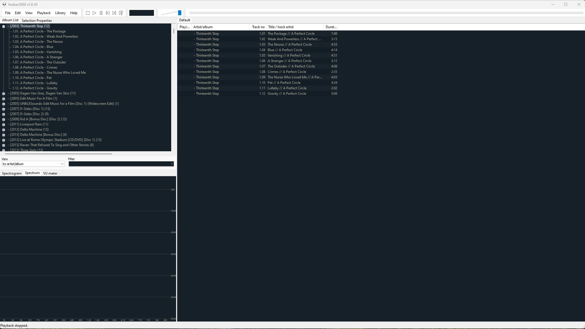Expand Live at Rome Olympic Stadium node
585x329 pixels.
click(4, 140)
